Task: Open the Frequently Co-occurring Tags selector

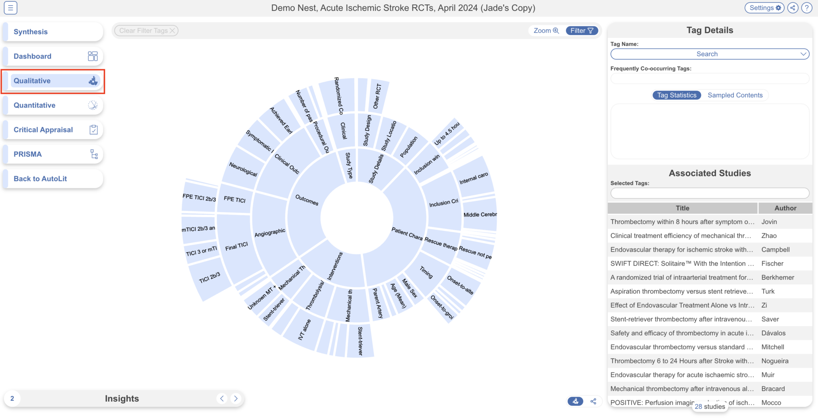Action: point(709,78)
